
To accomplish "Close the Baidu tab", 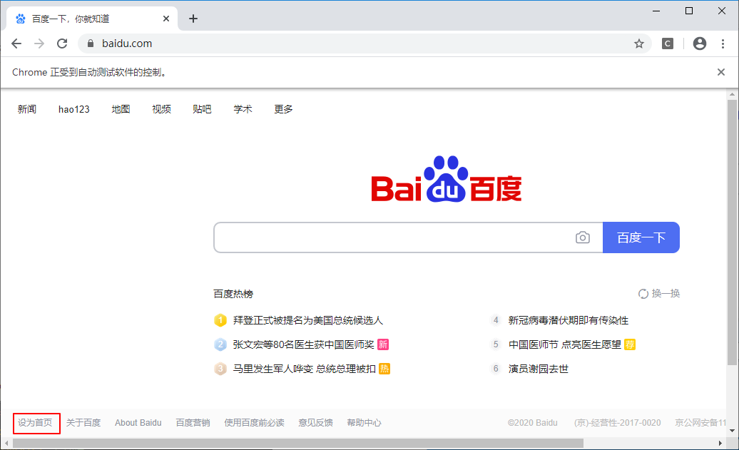I will (x=166, y=19).
